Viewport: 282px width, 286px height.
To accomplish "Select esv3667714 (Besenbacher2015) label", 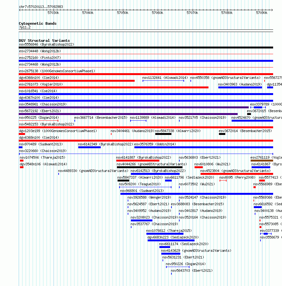I will (101, 118).
